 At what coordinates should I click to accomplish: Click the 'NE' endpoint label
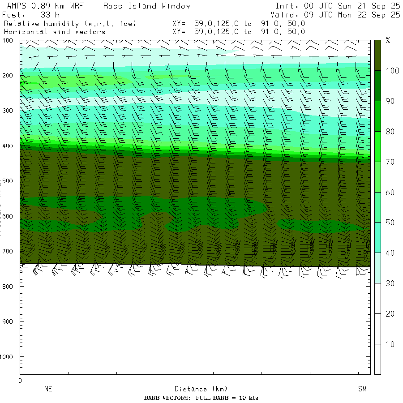pos(48,389)
